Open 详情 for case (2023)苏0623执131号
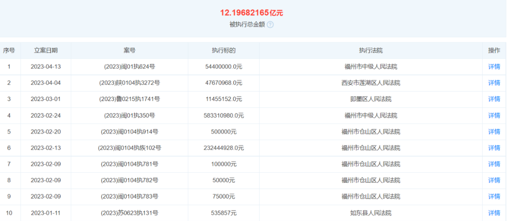This screenshot has width=508, height=221. (x=494, y=213)
